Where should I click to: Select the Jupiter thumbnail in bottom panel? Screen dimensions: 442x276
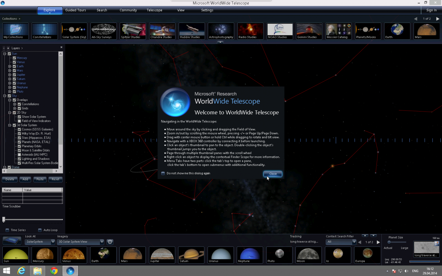tap(162, 255)
